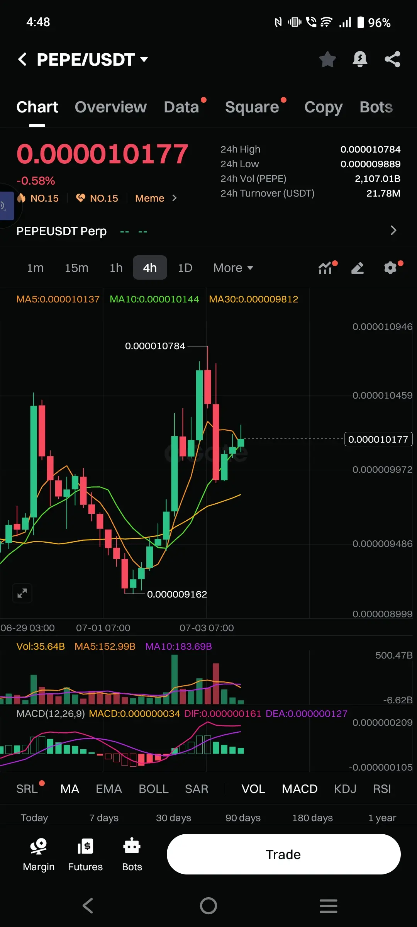Open the drawing pencil tool
The image size is (417, 927).
pos(358,268)
